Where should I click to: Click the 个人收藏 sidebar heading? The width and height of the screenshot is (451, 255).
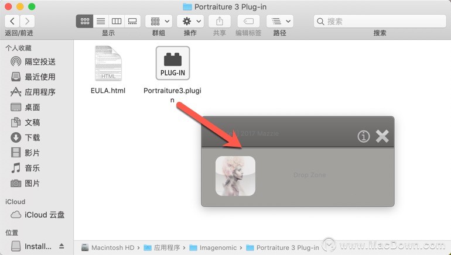(18, 48)
